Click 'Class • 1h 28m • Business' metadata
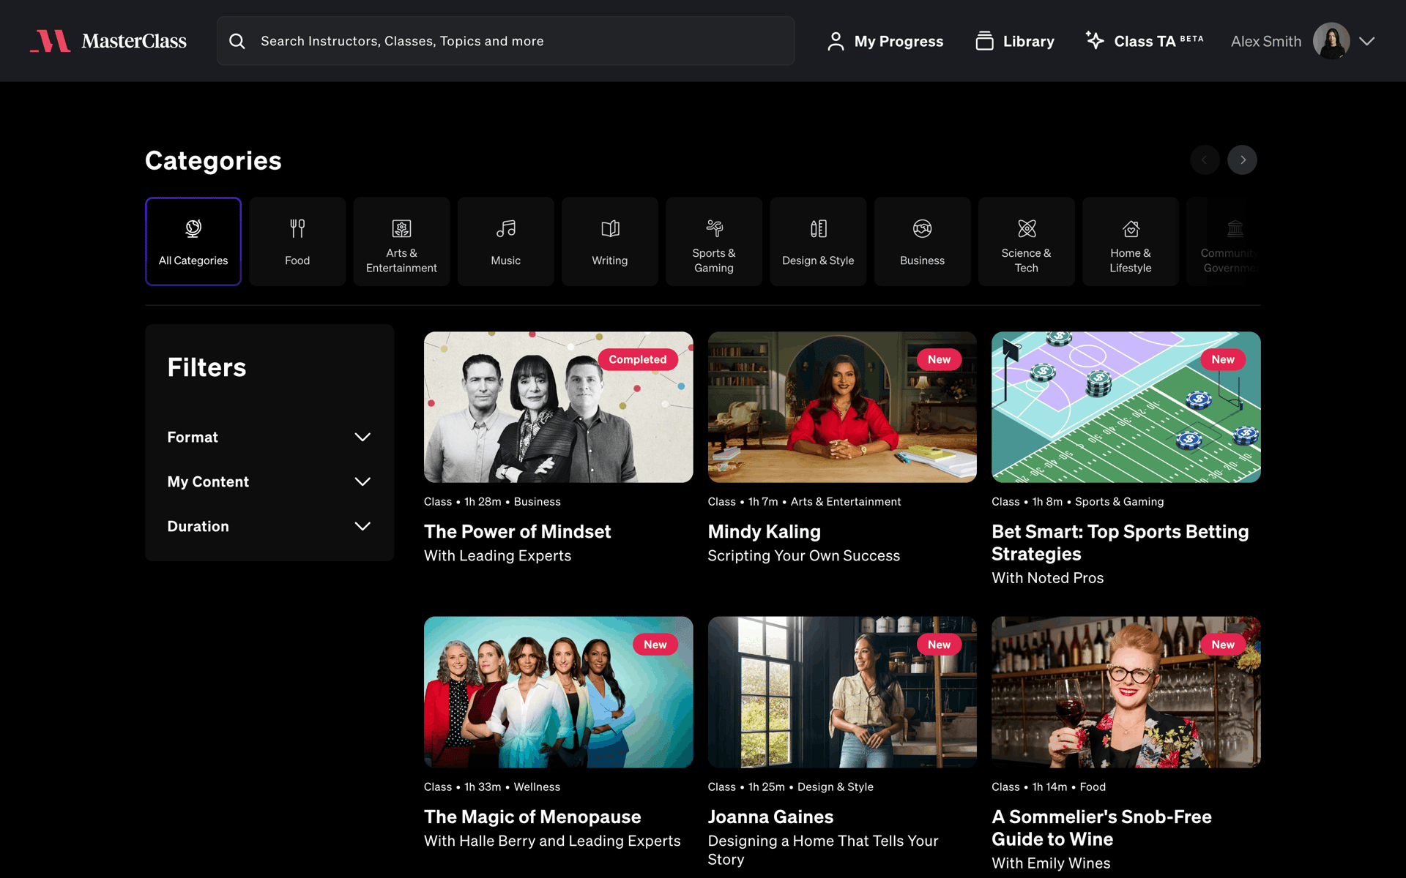Image resolution: width=1406 pixels, height=878 pixels. (492, 501)
